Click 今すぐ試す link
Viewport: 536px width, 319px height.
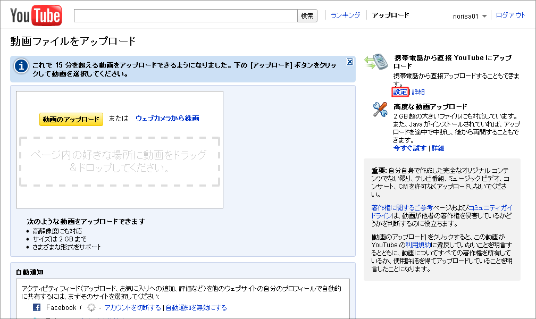pos(409,148)
